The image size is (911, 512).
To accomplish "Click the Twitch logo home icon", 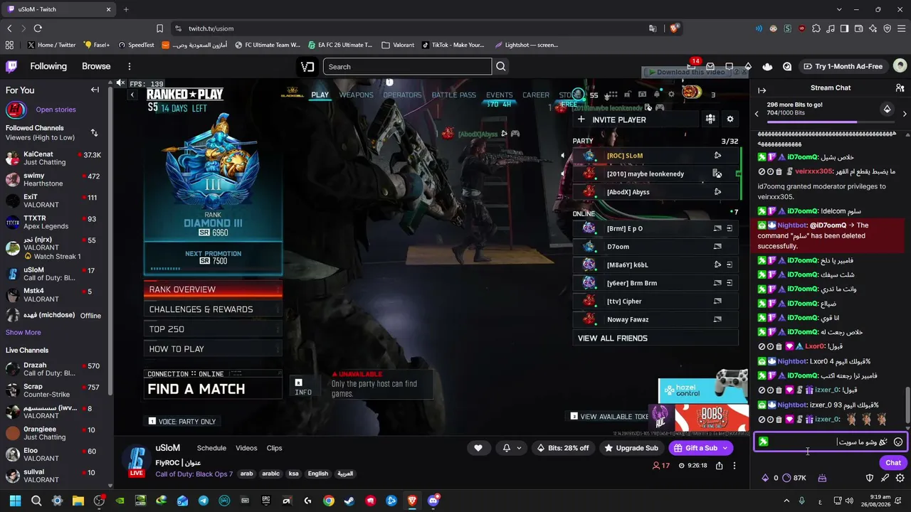I will click(11, 66).
